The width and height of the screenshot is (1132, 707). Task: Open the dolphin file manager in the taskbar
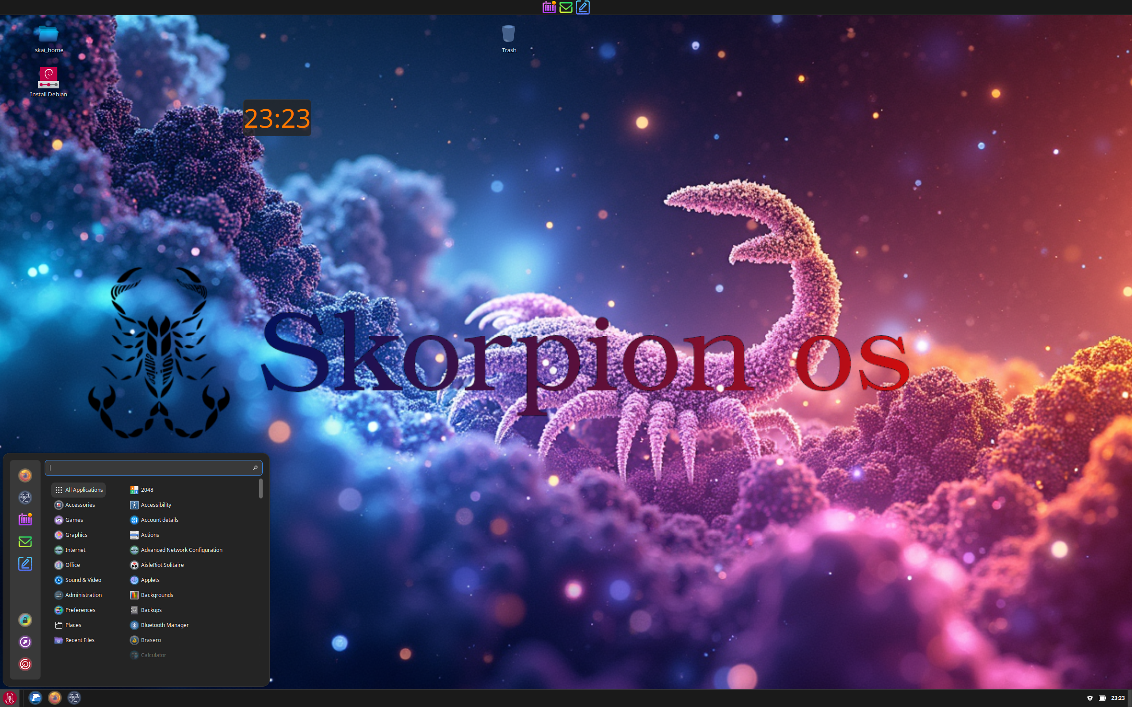[35, 698]
